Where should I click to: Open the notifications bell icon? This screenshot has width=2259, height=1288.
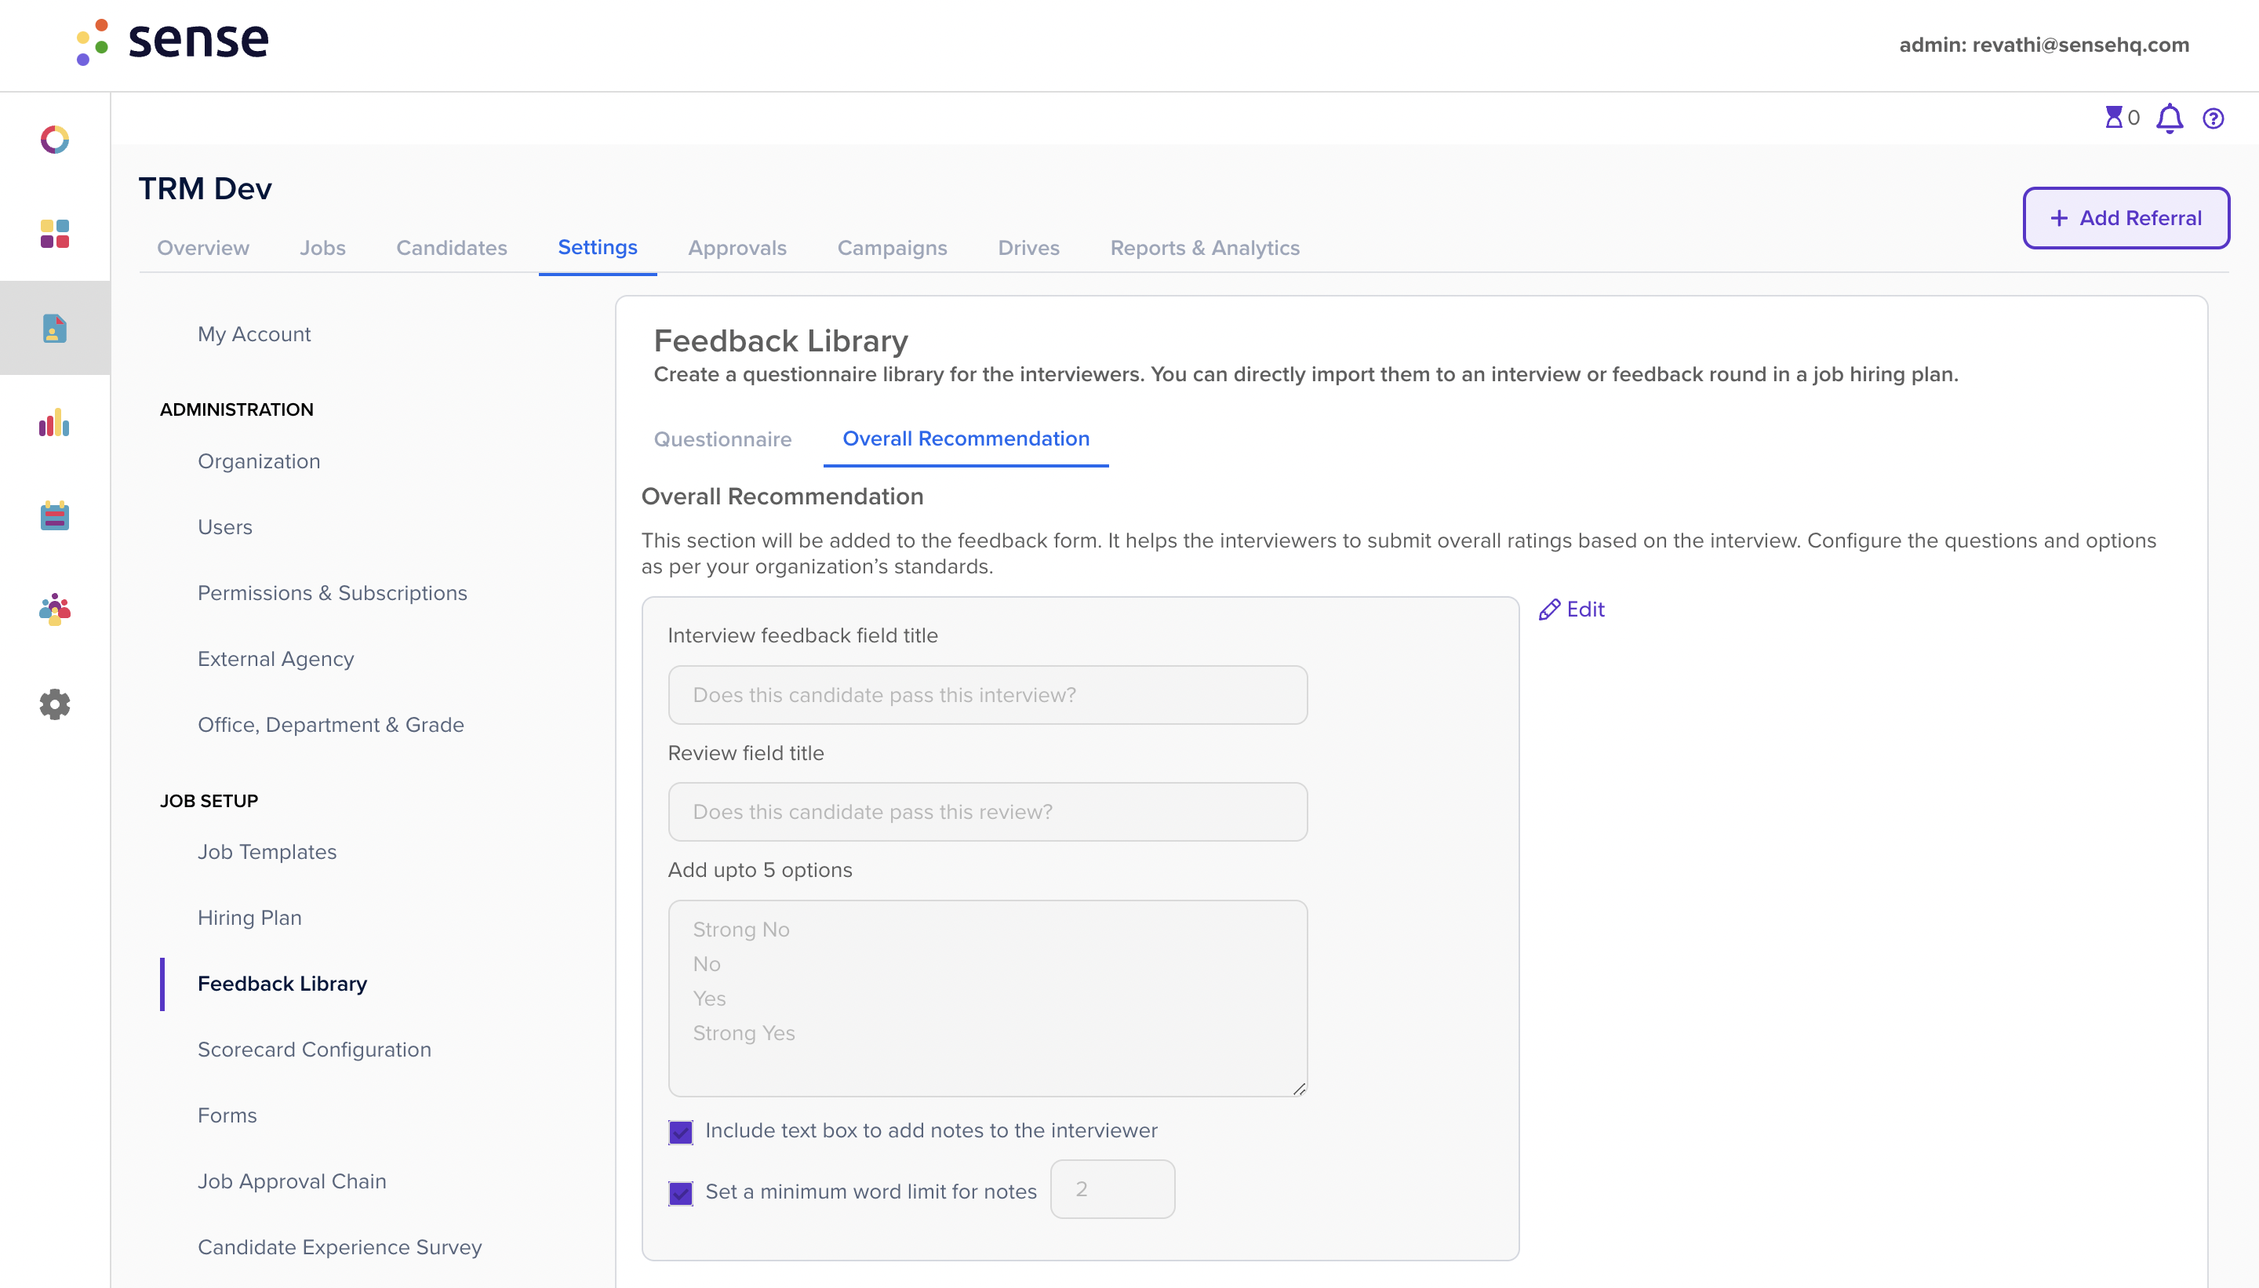click(x=2169, y=118)
